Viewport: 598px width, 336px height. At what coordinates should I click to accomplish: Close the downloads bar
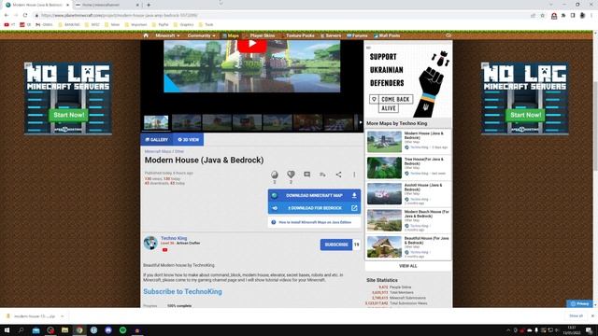point(592,315)
